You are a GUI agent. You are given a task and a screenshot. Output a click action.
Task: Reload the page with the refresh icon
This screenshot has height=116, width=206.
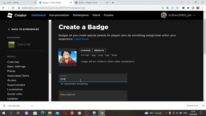tap(13, 8)
